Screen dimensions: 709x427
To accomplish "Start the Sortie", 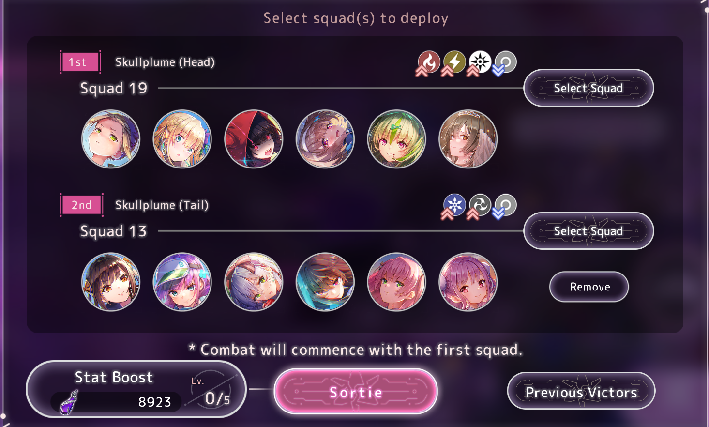I will click(x=356, y=392).
